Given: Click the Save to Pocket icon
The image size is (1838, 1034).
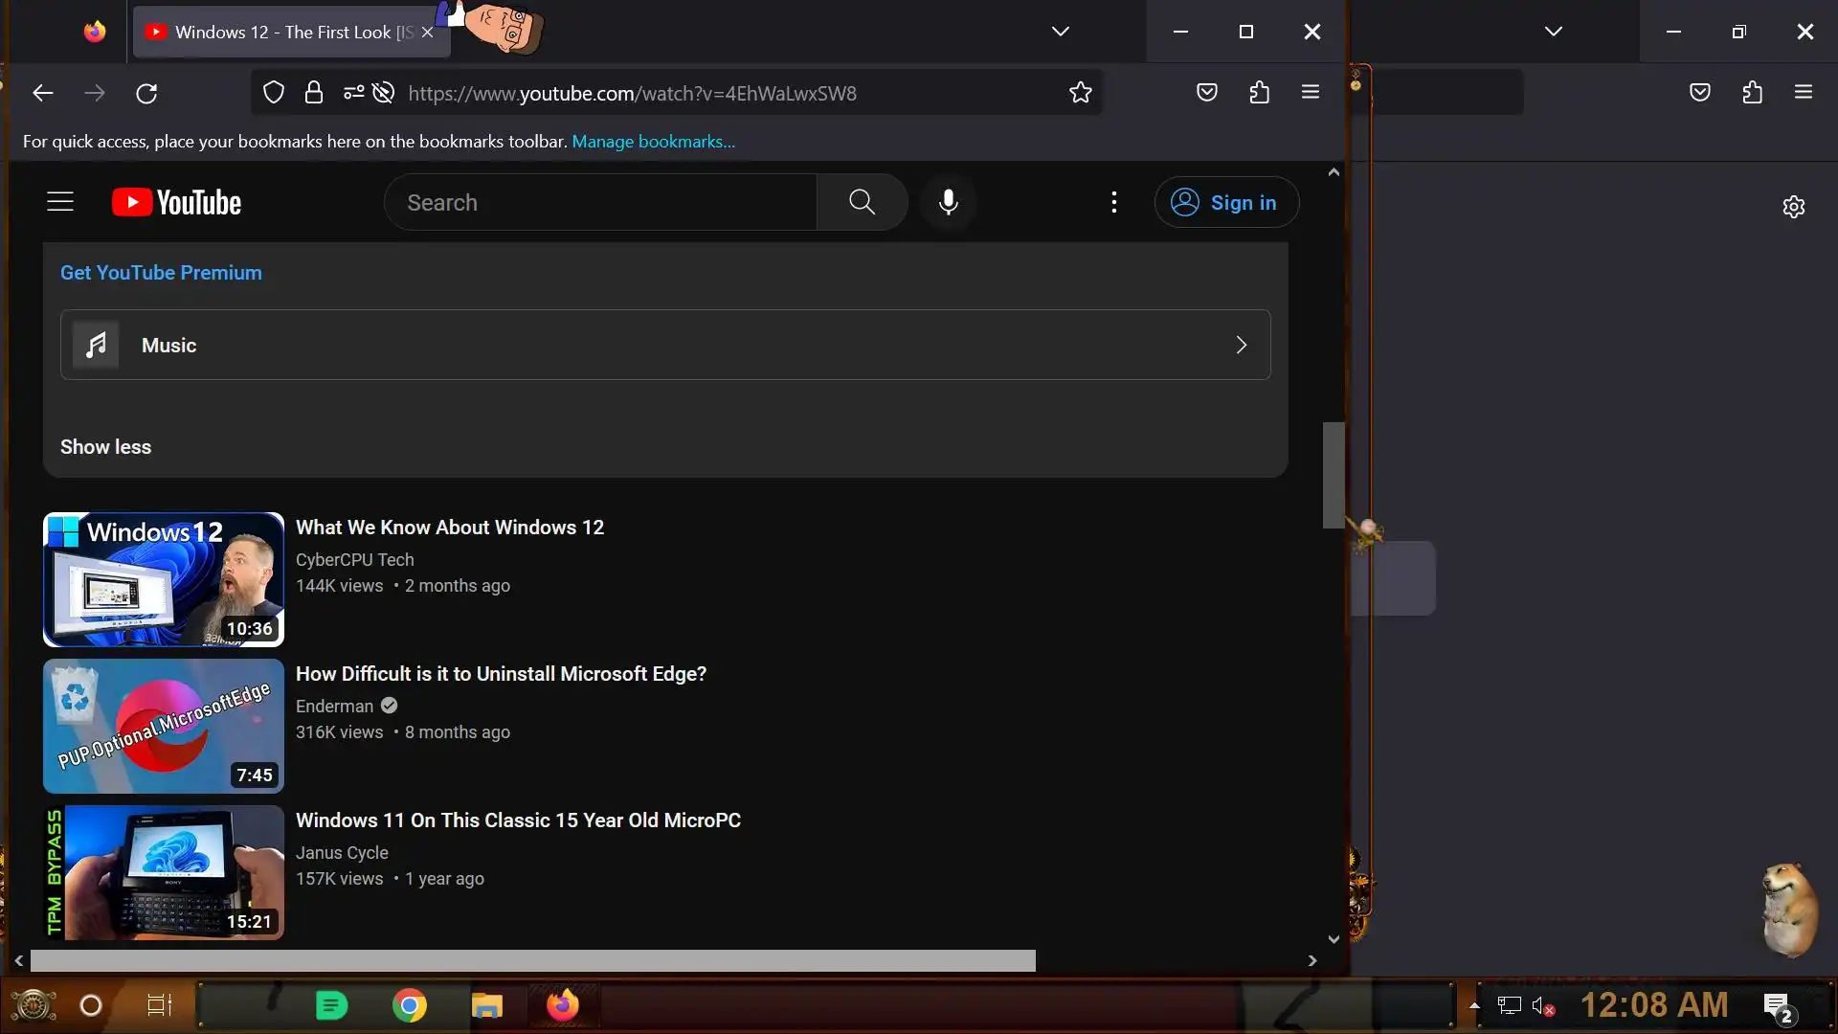Looking at the screenshot, I should pyautogui.click(x=1206, y=93).
